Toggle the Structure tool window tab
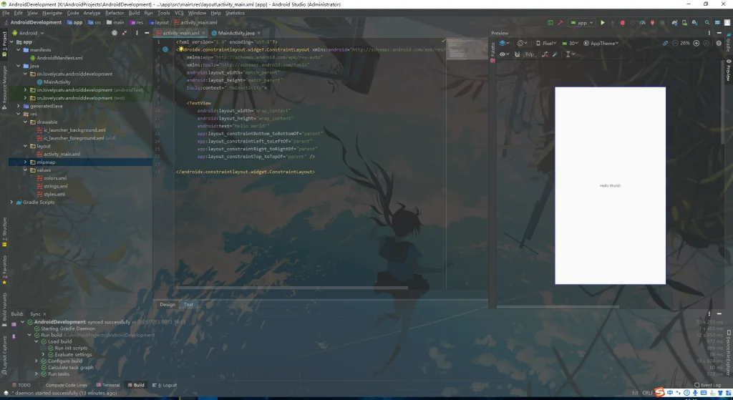The width and height of the screenshot is (733, 400). tap(4, 233)
